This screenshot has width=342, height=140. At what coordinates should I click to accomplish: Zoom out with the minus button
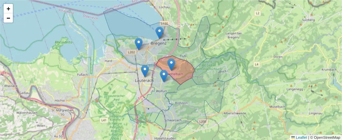tap(8, 18)
